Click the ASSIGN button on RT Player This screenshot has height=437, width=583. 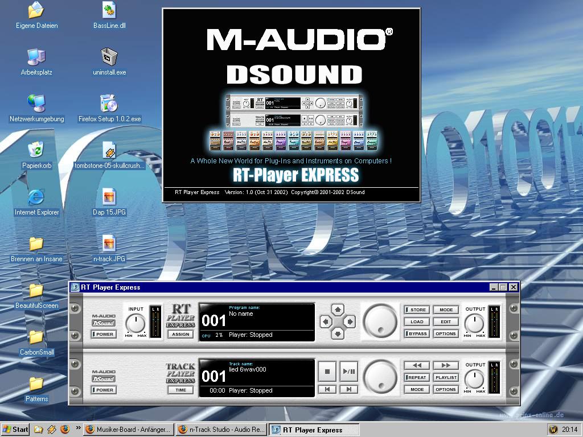tap(180, 334)
